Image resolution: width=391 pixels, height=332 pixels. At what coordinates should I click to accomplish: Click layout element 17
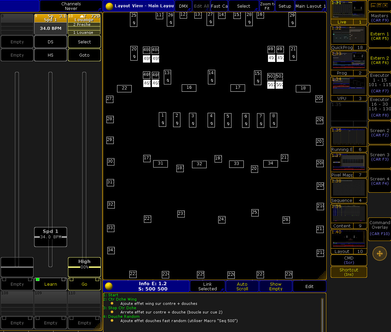[x=238, y=88]
